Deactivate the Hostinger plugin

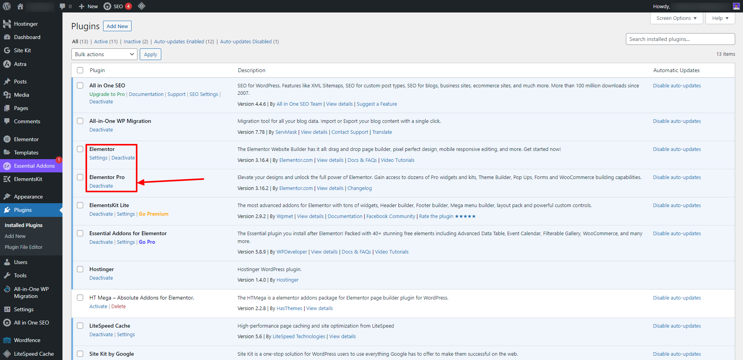pos(101,278)
